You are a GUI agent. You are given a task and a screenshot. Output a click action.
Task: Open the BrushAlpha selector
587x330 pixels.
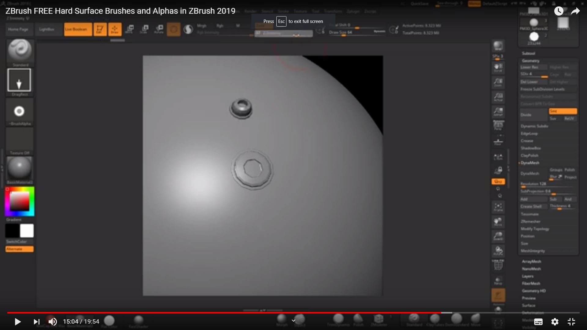point(19,111)
